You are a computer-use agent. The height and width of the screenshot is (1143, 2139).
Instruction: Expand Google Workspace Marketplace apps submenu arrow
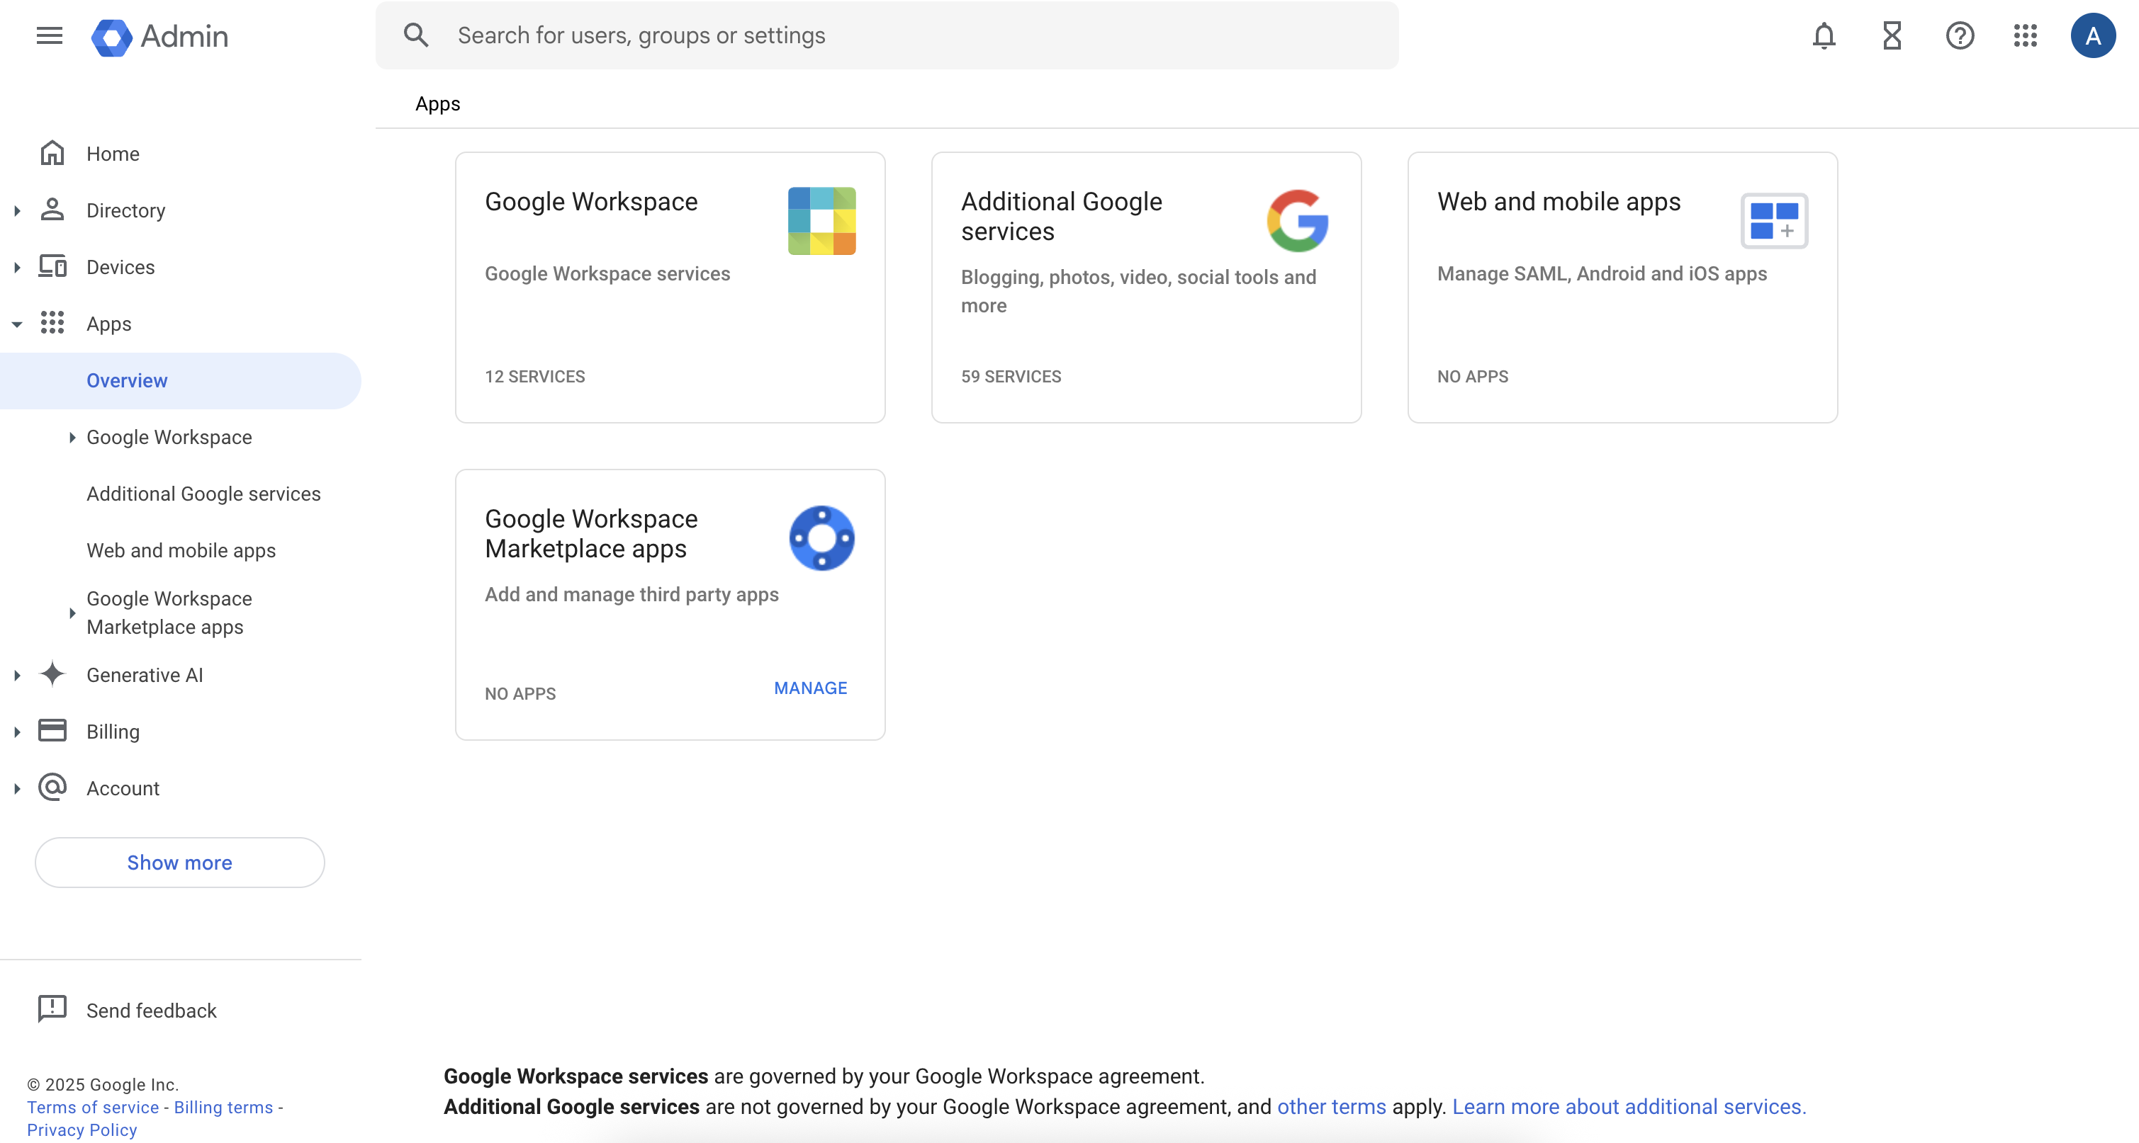click(72, 613)
